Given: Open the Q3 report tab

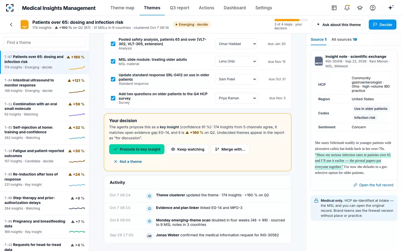Looking at the screenshot, I should click(180, 8).
